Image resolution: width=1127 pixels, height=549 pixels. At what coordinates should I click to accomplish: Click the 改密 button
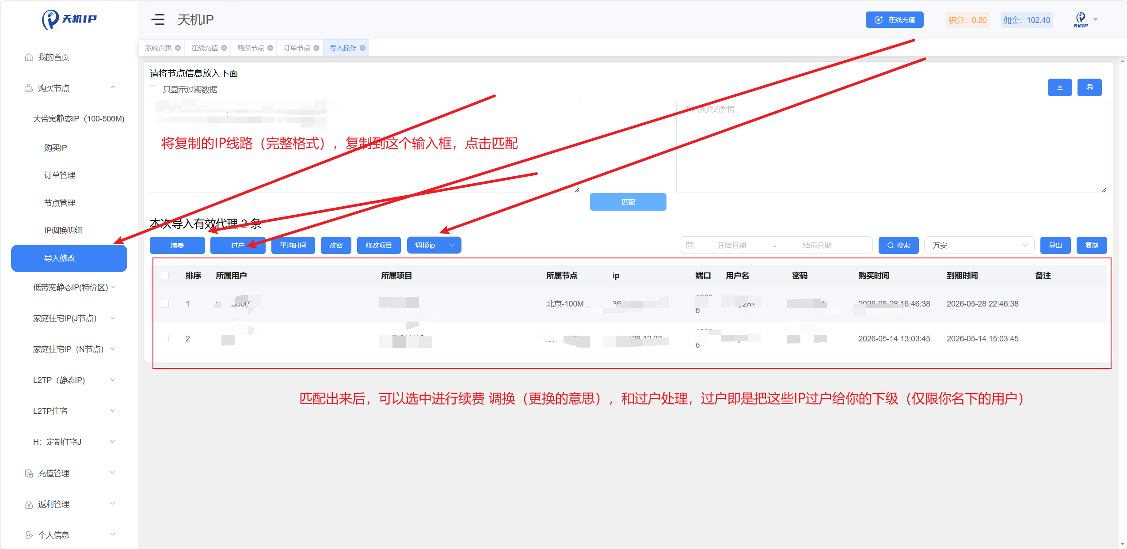(336, 245)
